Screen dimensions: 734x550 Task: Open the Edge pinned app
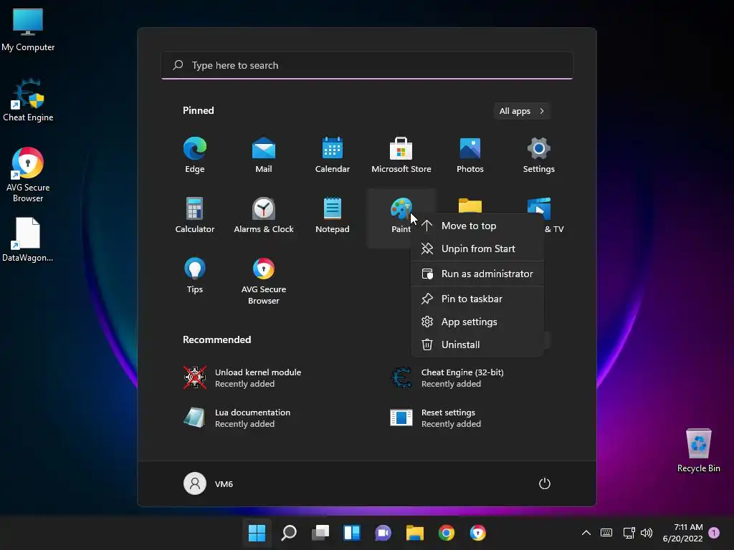pos(195,155)
